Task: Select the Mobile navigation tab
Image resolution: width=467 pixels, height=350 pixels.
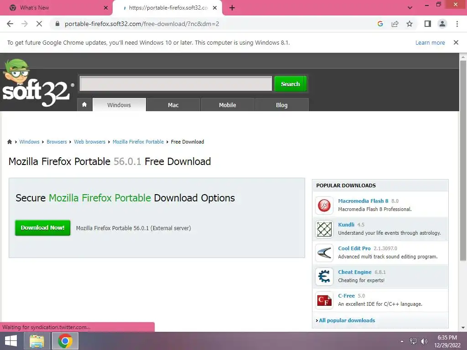Action: point(228,105)
